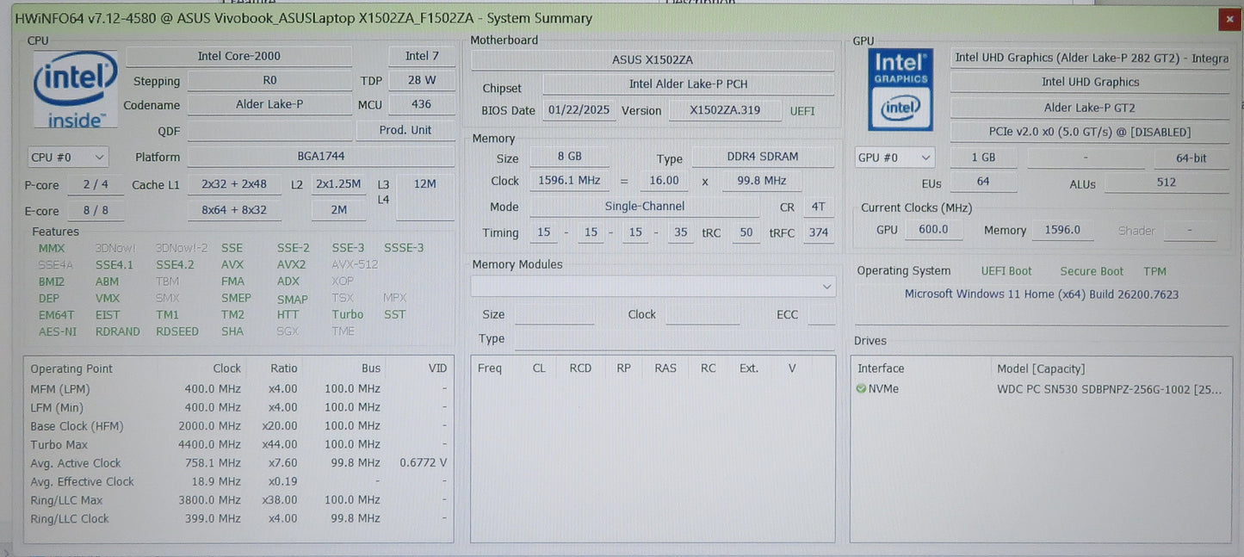Click the Windows 11 Home operating system text
The height and width of the screenshot is (557, 1244).
(1041, 294)
